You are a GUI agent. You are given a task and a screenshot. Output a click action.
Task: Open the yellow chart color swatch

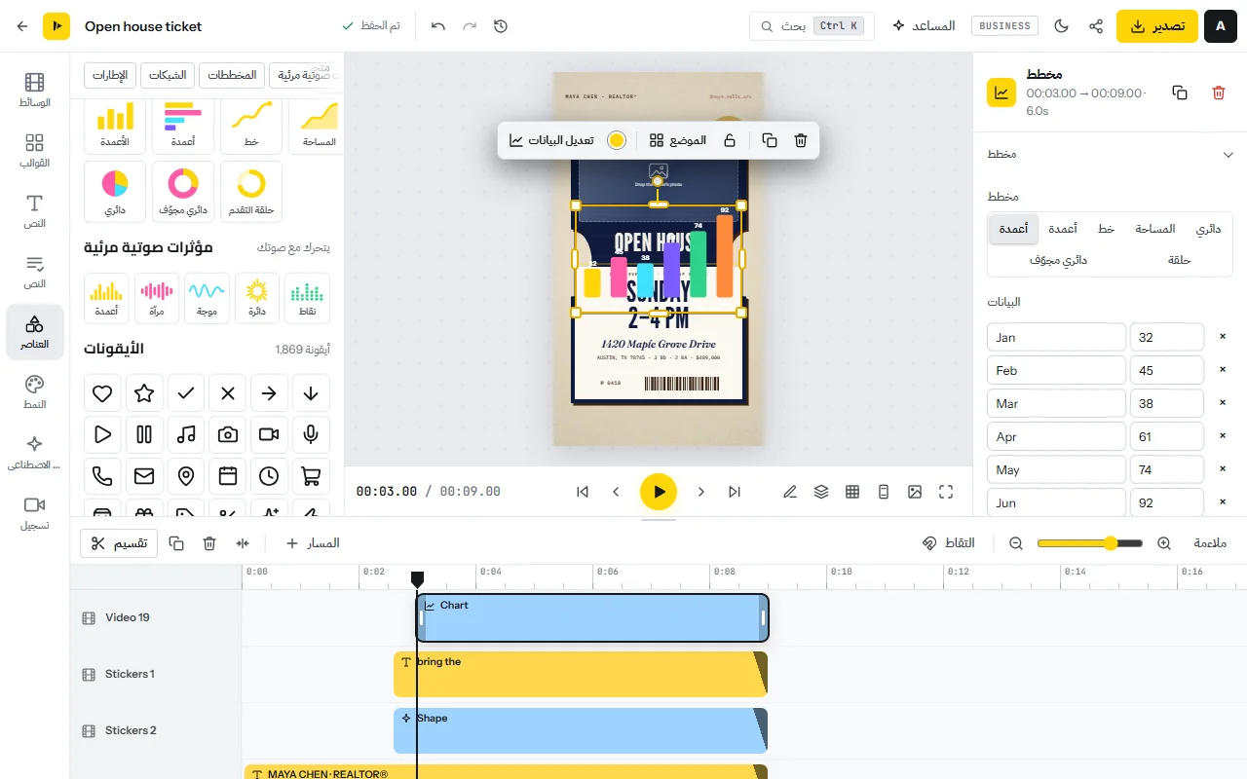tap(617, 140)
